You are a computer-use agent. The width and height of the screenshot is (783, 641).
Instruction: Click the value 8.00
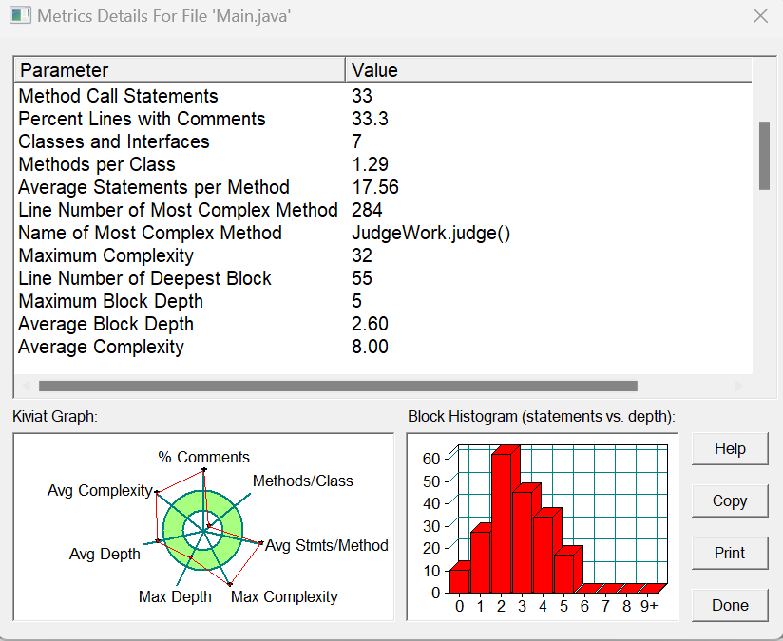(x=370, y=347)
